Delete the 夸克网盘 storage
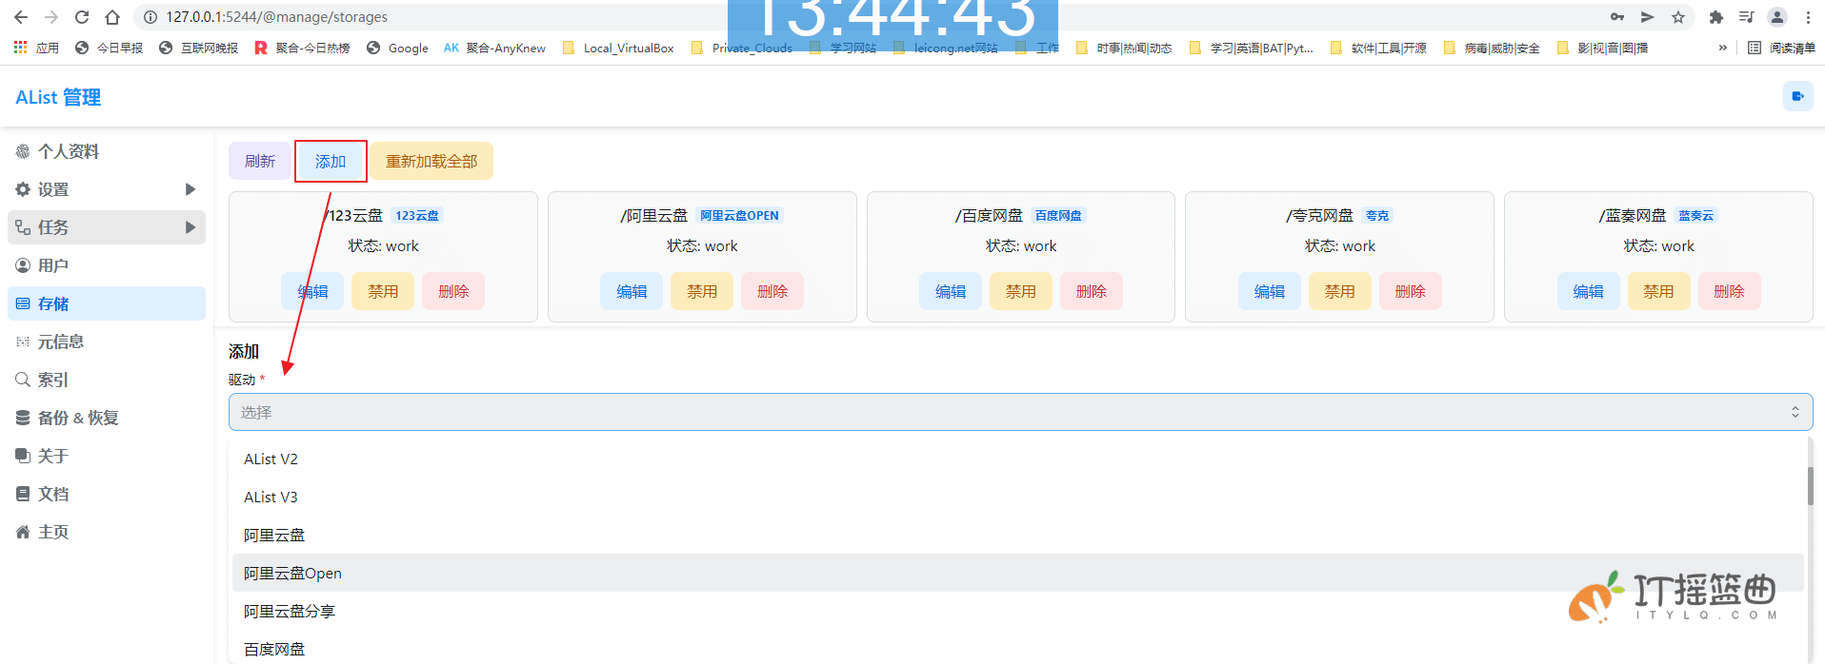 coord(1411,291)
